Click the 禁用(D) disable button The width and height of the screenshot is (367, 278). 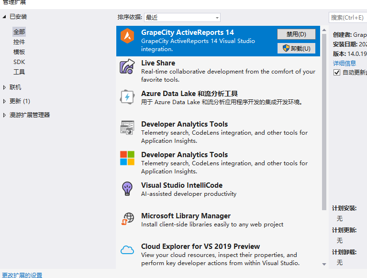(296, 34)
